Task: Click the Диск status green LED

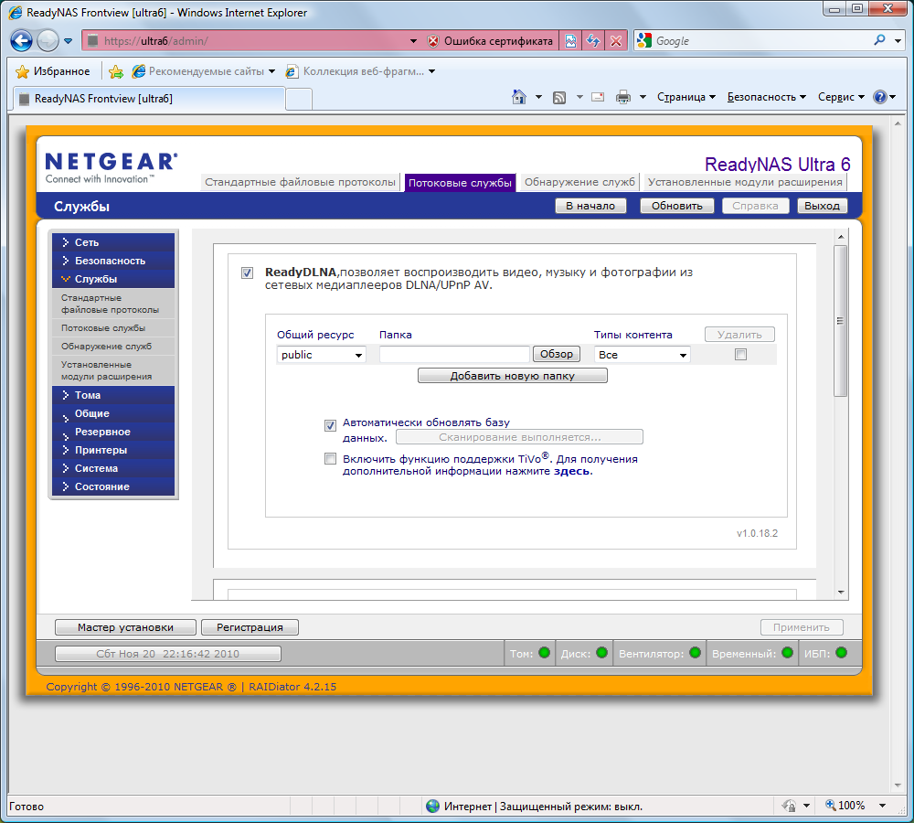Action: [x=601, y=653]
